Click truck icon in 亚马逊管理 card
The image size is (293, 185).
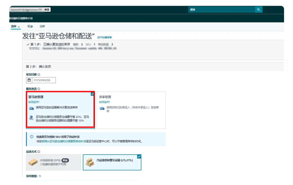31,108
